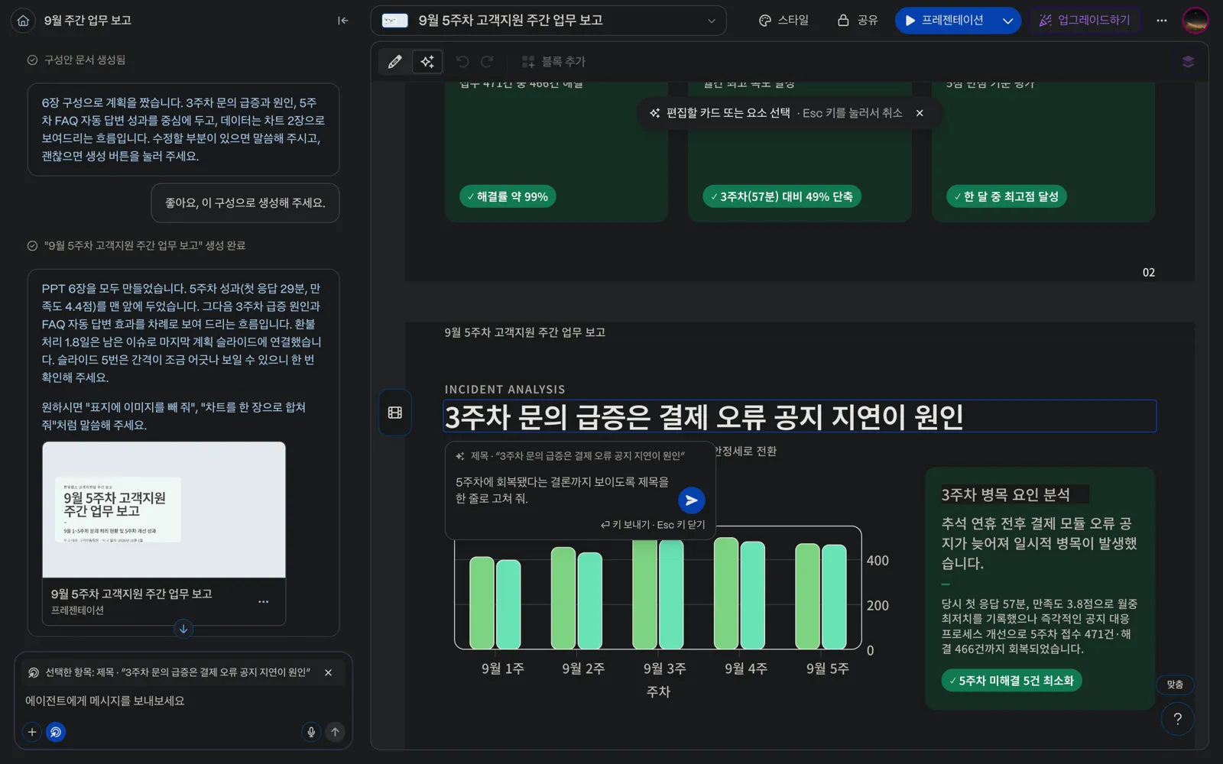Add attachment with the plus icon

[32, 732]
